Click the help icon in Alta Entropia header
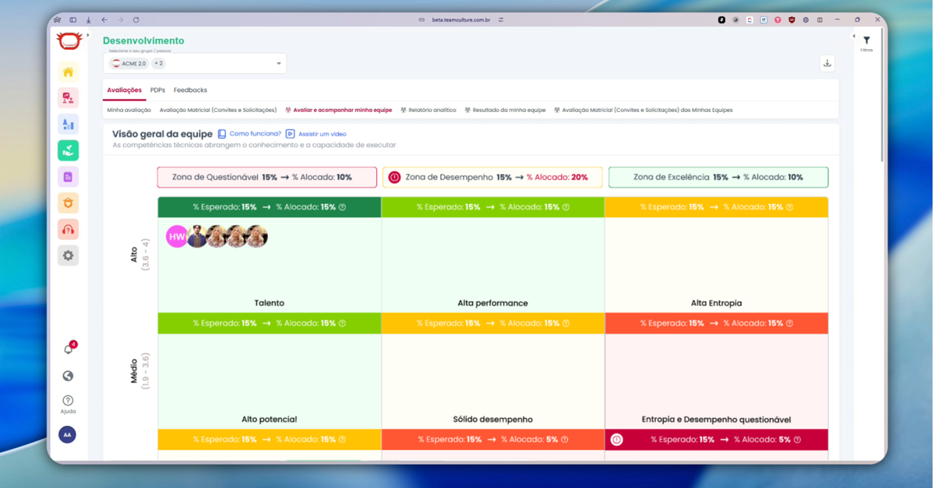This screenshot has height=488, width=935. 789,208
